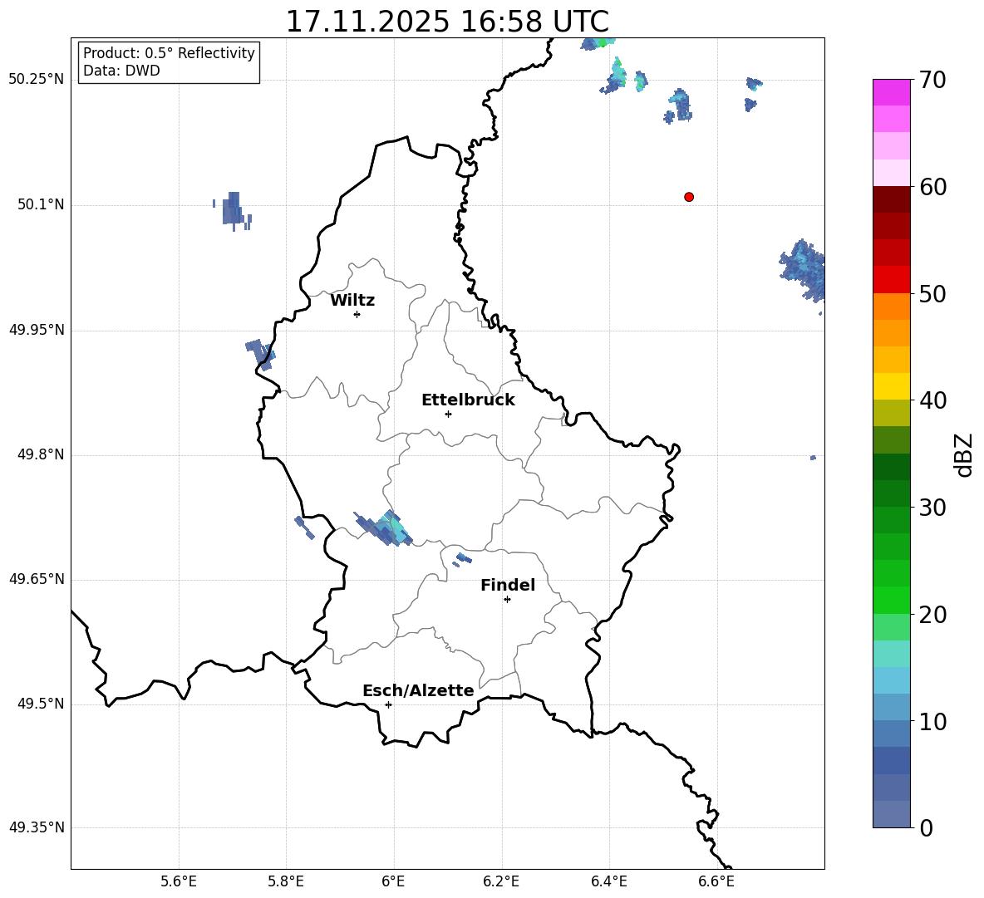Click the 50.25°N latitude label
The height and width of the screenshot is (898, 984).
pyautogui.click(x=37, y=81)
